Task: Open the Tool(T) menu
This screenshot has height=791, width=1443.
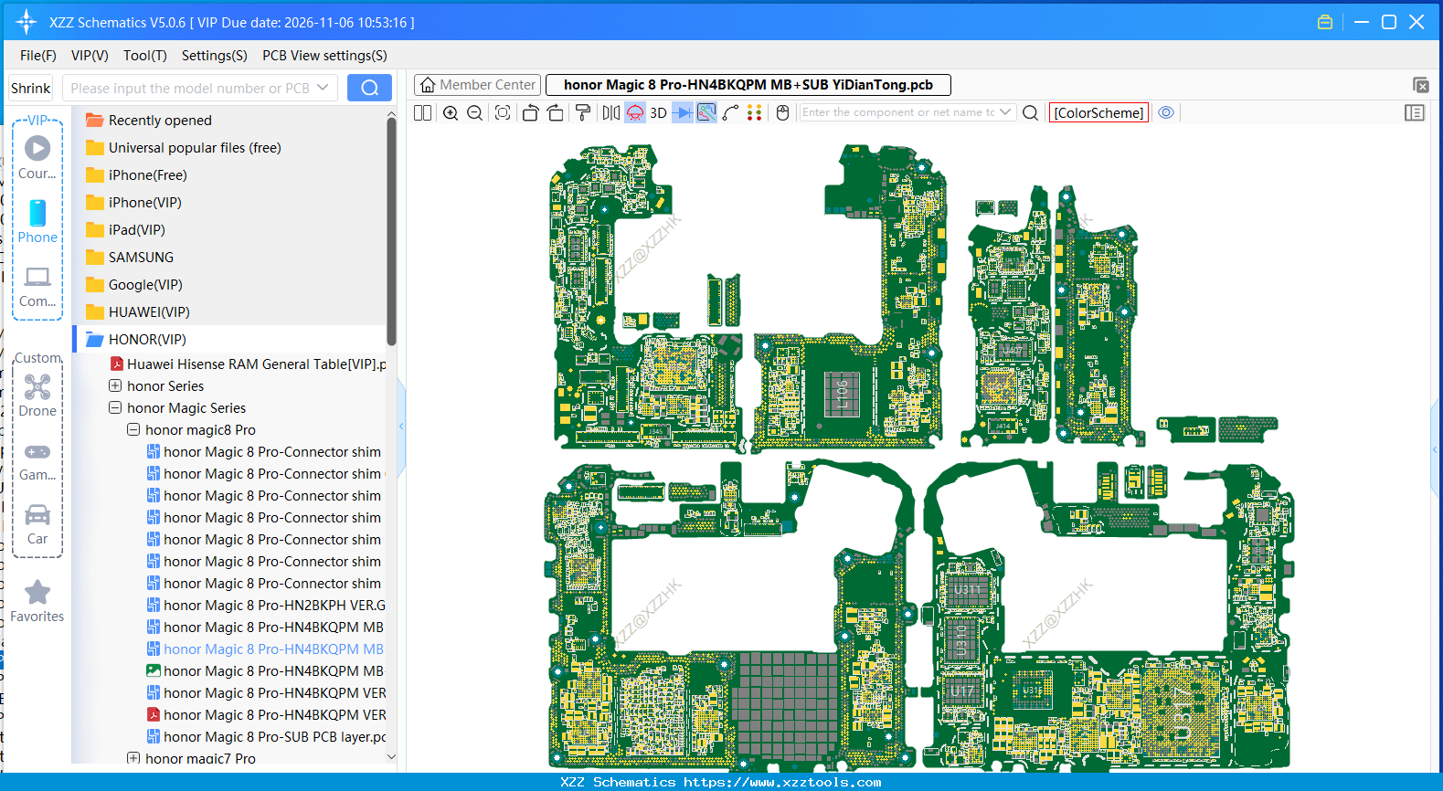Action: [144, 56]
